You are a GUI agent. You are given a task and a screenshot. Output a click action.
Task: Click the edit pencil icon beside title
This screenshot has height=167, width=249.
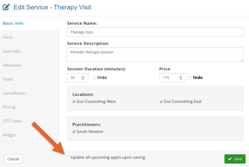[6, 7]
